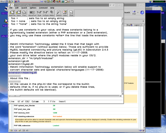166x133 pixels.
Task: Click the orange 'Not loaded' status text
Action: coord(57,116)
